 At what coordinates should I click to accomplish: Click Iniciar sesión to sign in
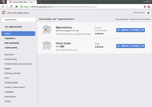click(x=139, y=12)
